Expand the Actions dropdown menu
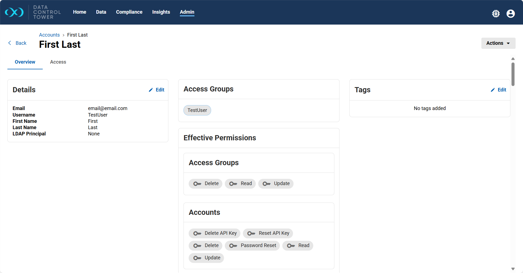This screenshot has width=523, height=273. (x=498, y=43)
